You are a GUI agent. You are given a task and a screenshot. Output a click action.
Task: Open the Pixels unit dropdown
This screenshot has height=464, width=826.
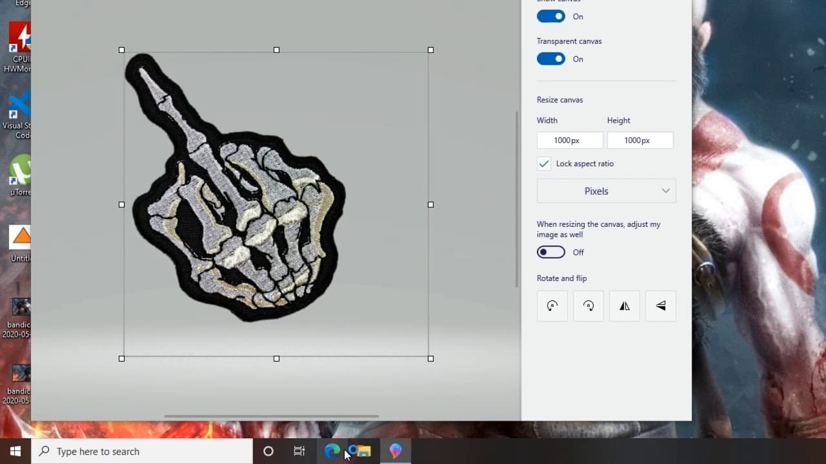coord(607,191)
